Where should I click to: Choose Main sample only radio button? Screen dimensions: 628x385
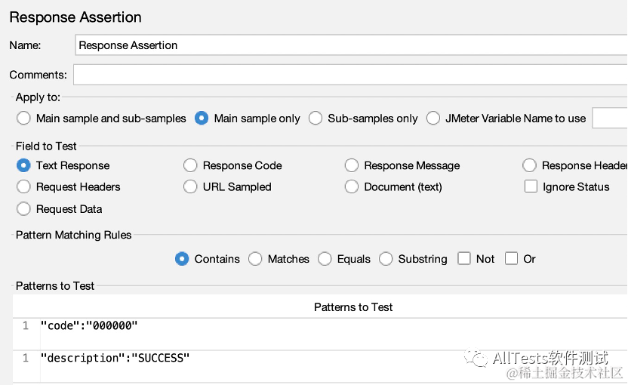pos(202,119)
